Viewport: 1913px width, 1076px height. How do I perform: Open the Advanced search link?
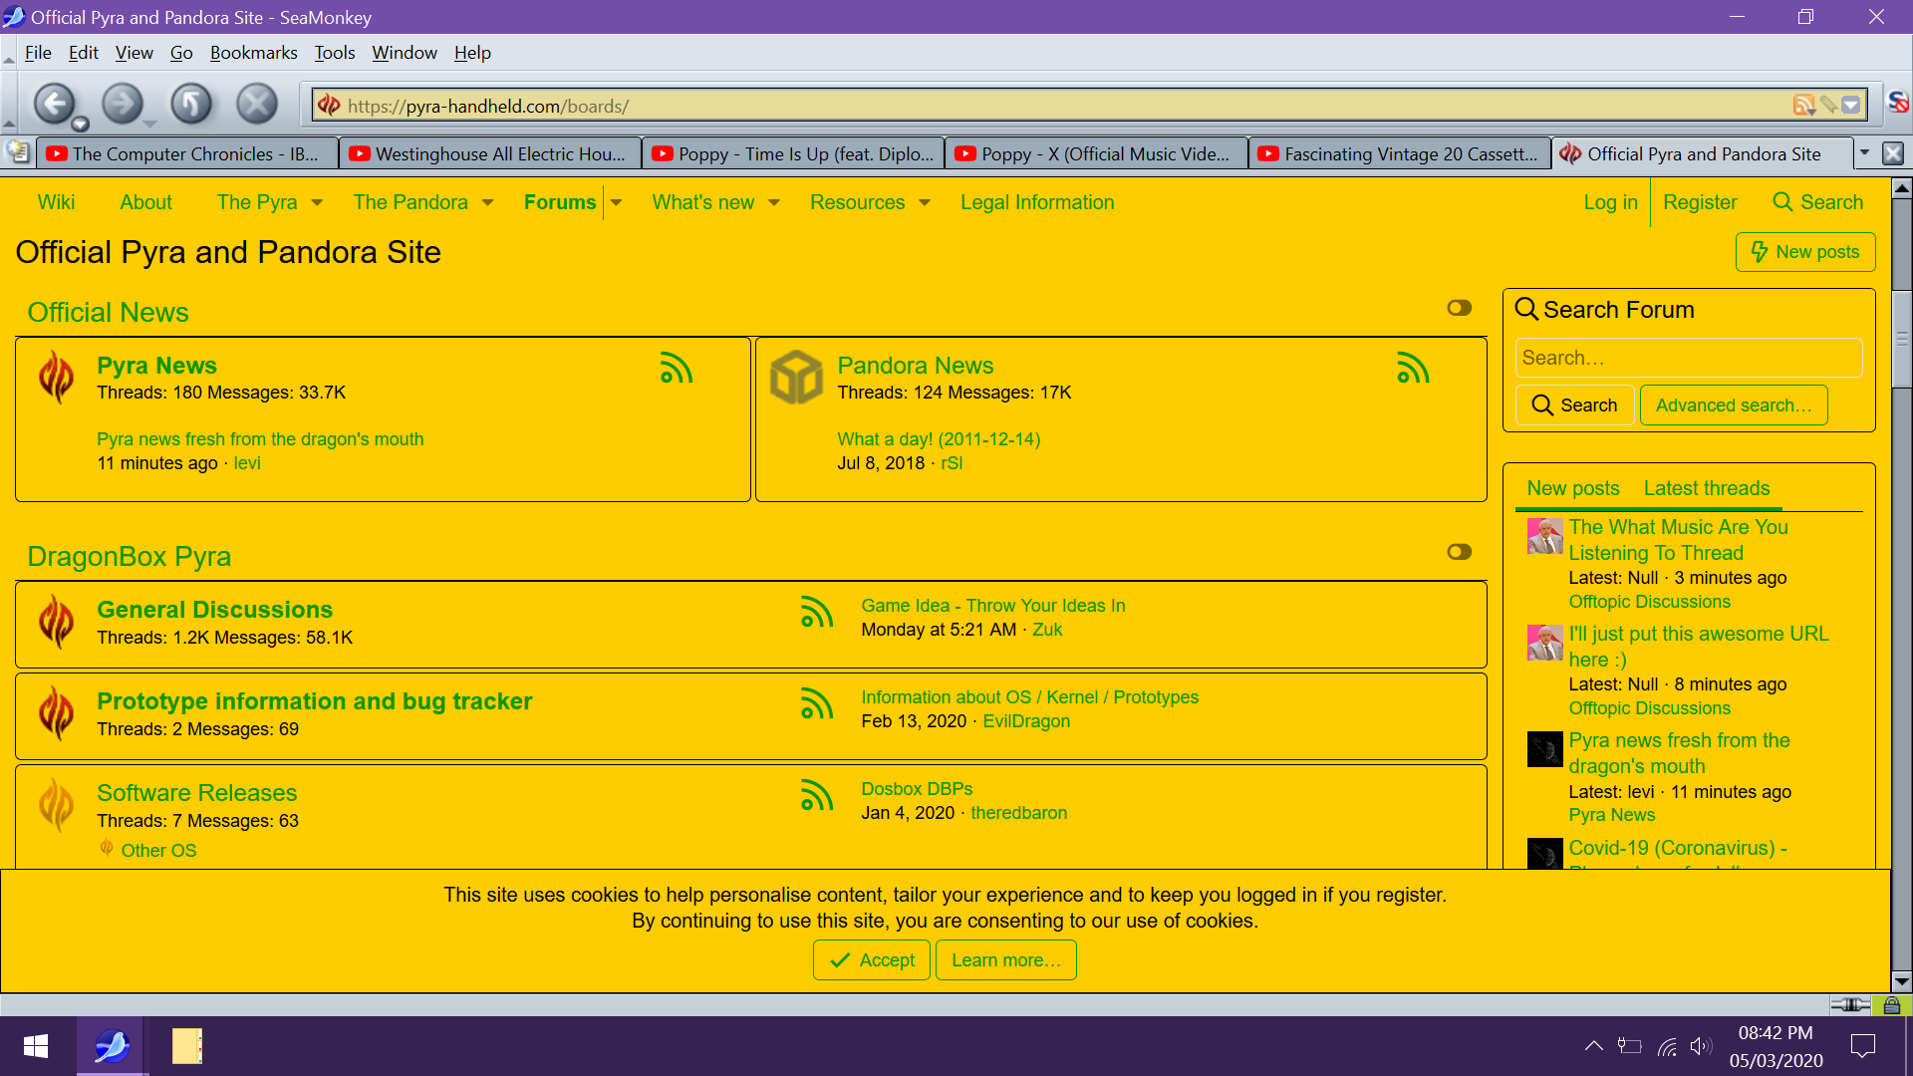click(1733, 405)
